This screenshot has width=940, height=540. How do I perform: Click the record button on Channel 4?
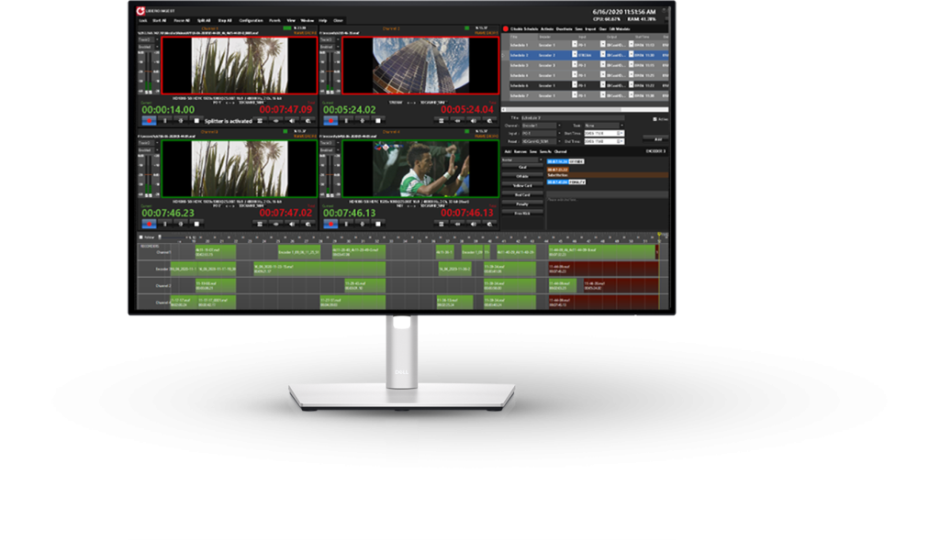point(331,223)
